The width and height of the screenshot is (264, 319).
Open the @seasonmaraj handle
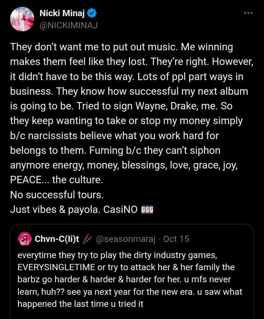pos(125,239)
